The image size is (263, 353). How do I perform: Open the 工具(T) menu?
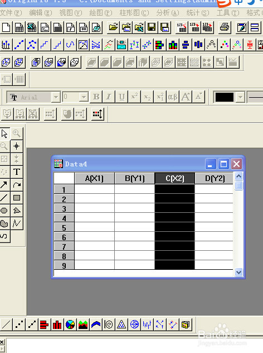(x=228, y=13)
